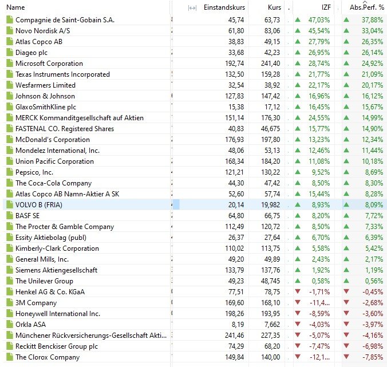Select General Mills, Inc. entry
This screenshot has width=387, height=367.
tap(42, 259)
